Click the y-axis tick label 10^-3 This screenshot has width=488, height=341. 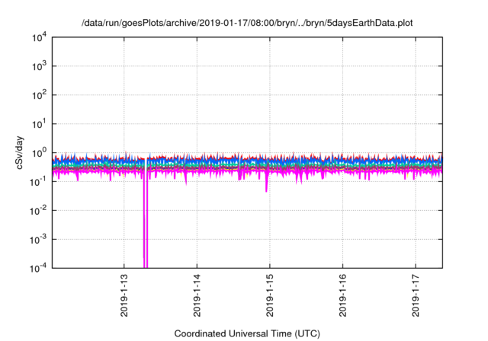pos(38,240)
